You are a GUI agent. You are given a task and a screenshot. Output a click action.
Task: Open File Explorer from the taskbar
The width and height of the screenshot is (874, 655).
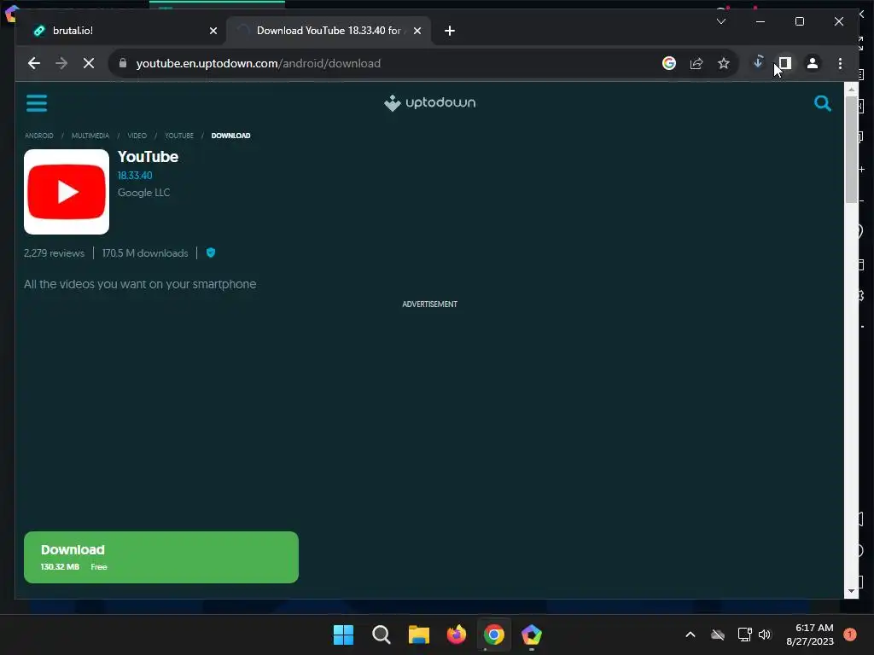[x=418, y=635]
